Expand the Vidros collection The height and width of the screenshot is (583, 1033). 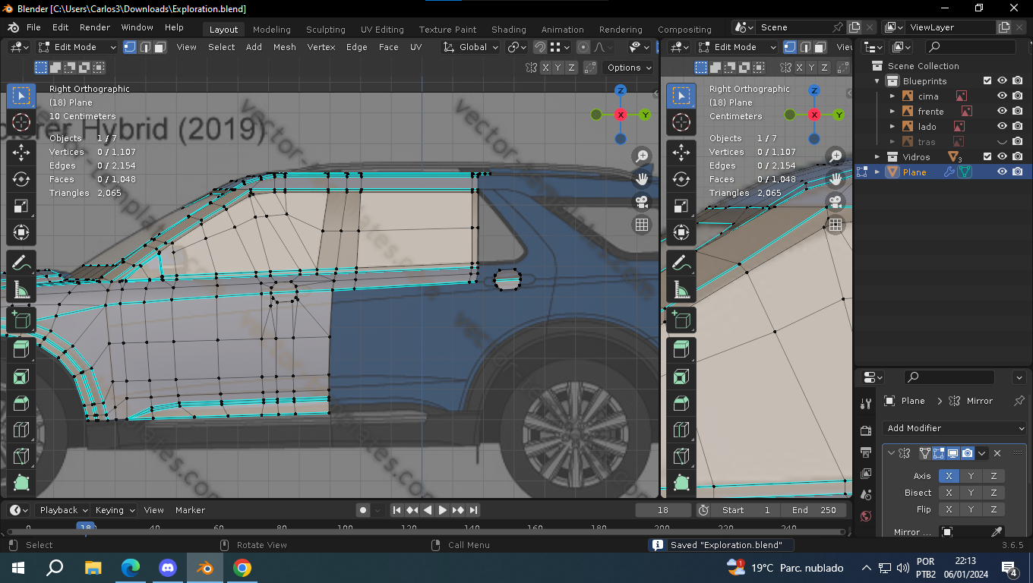pos(877,156)
